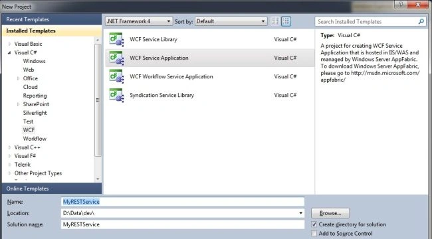Select the Windows category
This screenshot has height=239, width=432.
pos(34,61)
